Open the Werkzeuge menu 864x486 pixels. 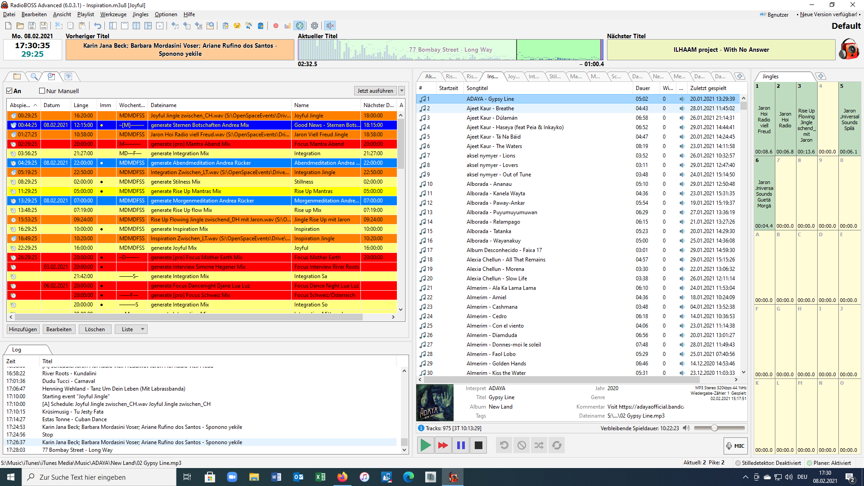click(113, 14)
